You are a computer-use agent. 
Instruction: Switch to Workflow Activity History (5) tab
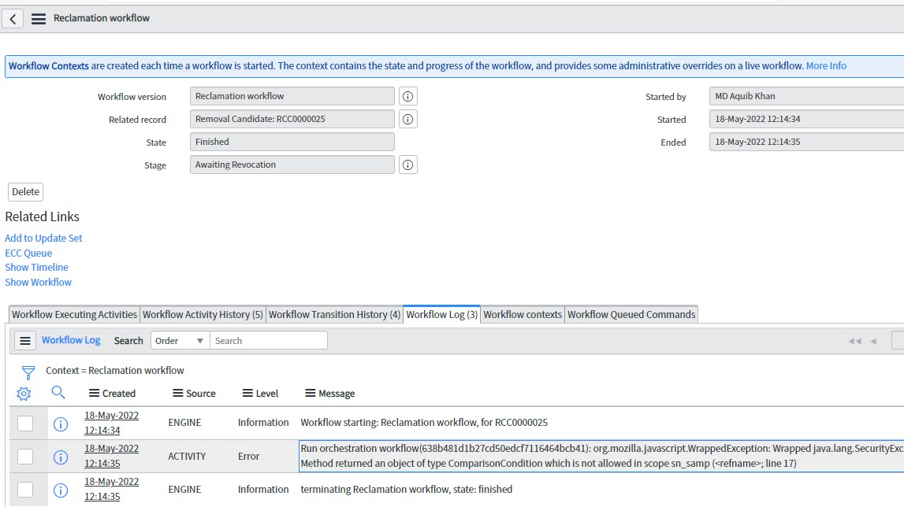(x=203, y=315)
